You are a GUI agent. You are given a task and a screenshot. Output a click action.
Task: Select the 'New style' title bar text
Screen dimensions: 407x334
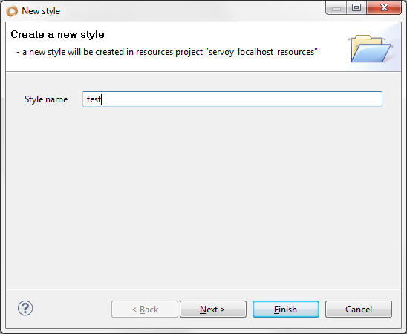pyautogui.click(x=41, y=11)
